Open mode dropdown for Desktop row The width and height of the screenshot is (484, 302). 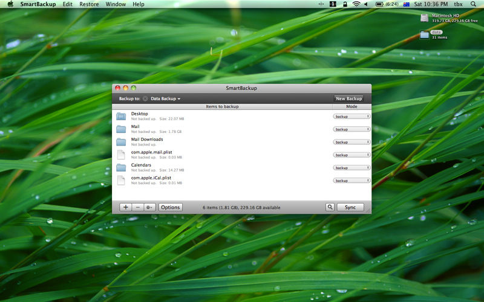click(x=352, y=117)
